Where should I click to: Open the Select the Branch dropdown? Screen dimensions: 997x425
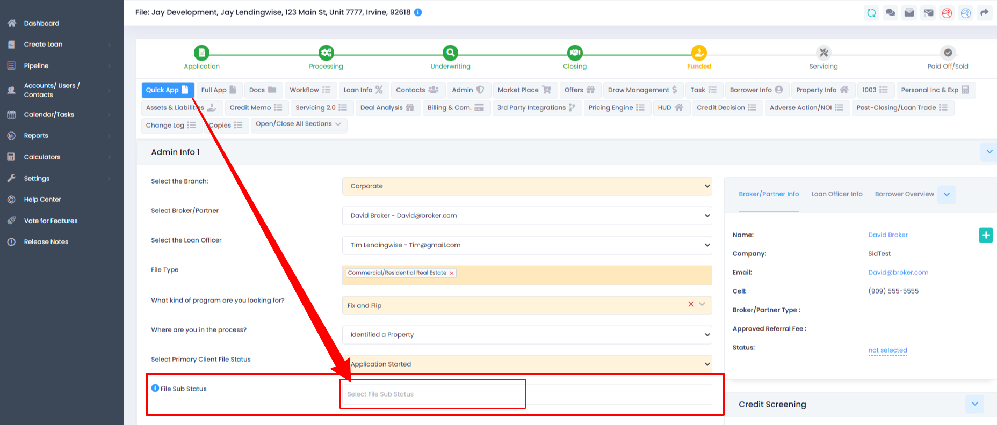point(526,186)
